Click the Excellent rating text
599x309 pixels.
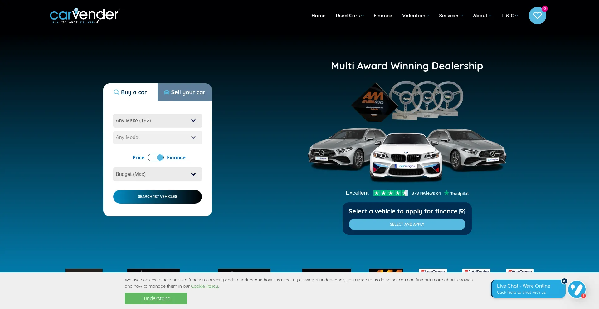coord(357,193)
